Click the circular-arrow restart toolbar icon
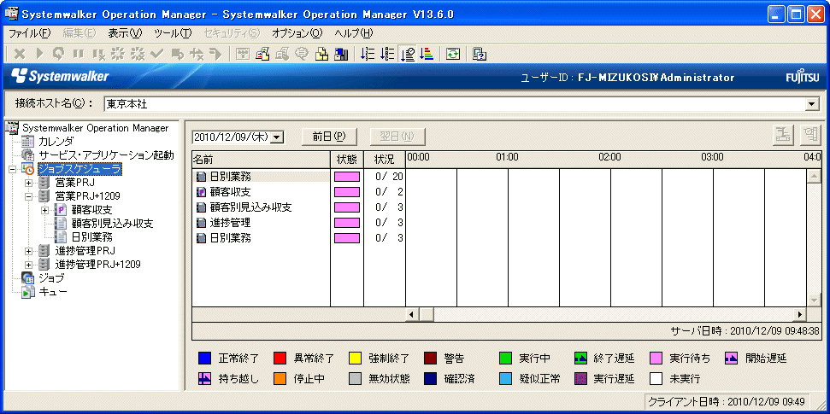 (x=59, y=54)
